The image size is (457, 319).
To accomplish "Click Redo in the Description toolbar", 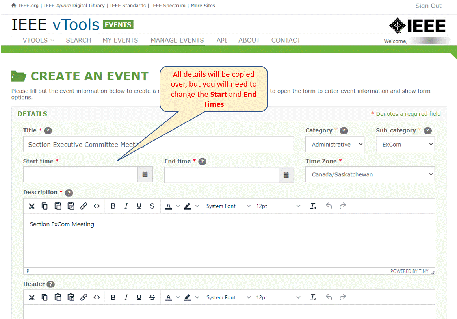I will click(x=342, y=206).
